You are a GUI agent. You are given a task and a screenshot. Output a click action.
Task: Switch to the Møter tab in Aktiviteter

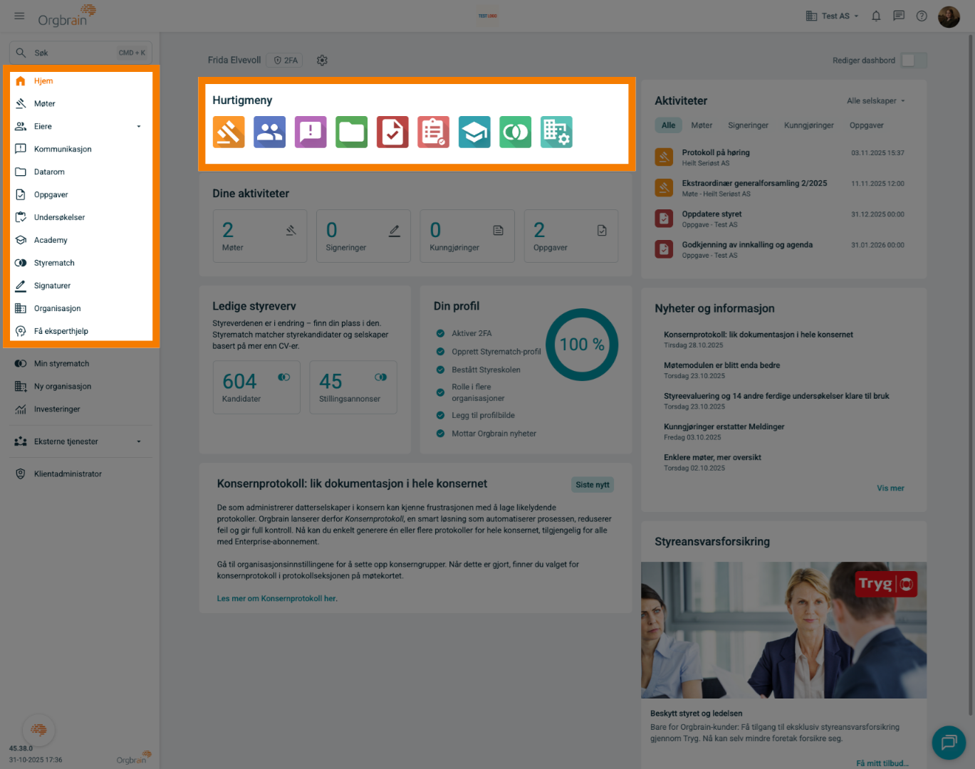702,125
